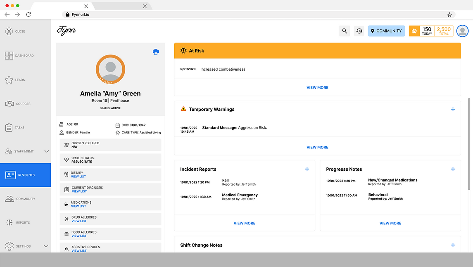Add a Temporary Warning with plus

point(453,109)
